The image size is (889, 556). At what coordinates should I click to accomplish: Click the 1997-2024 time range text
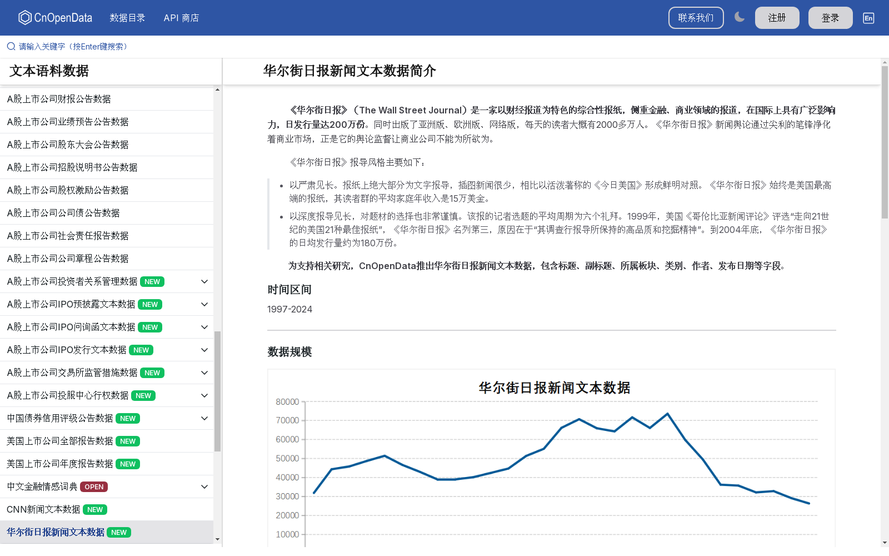289,309
